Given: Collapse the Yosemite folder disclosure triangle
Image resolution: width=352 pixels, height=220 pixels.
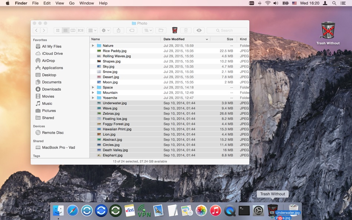Looking at the screenshot, I should [x=93, y=98].
